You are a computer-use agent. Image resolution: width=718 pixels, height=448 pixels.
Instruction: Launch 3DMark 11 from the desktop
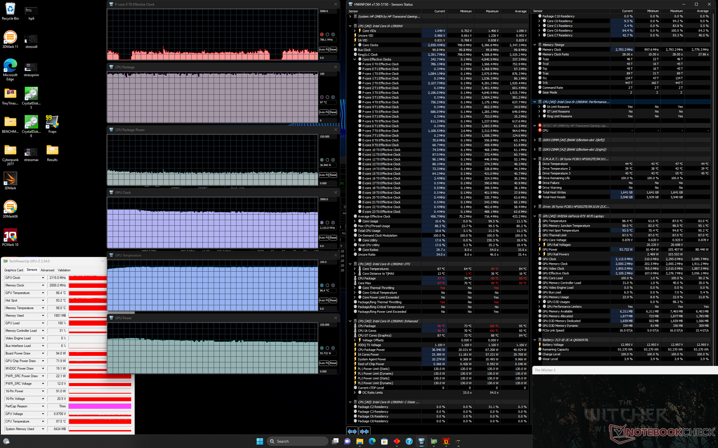click(x=10, y=40)
